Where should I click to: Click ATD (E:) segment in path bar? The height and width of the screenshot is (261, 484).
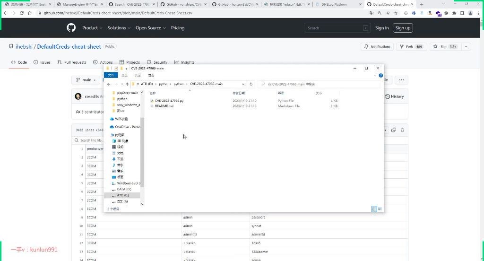pyautogui.click(x=147, y=84)
